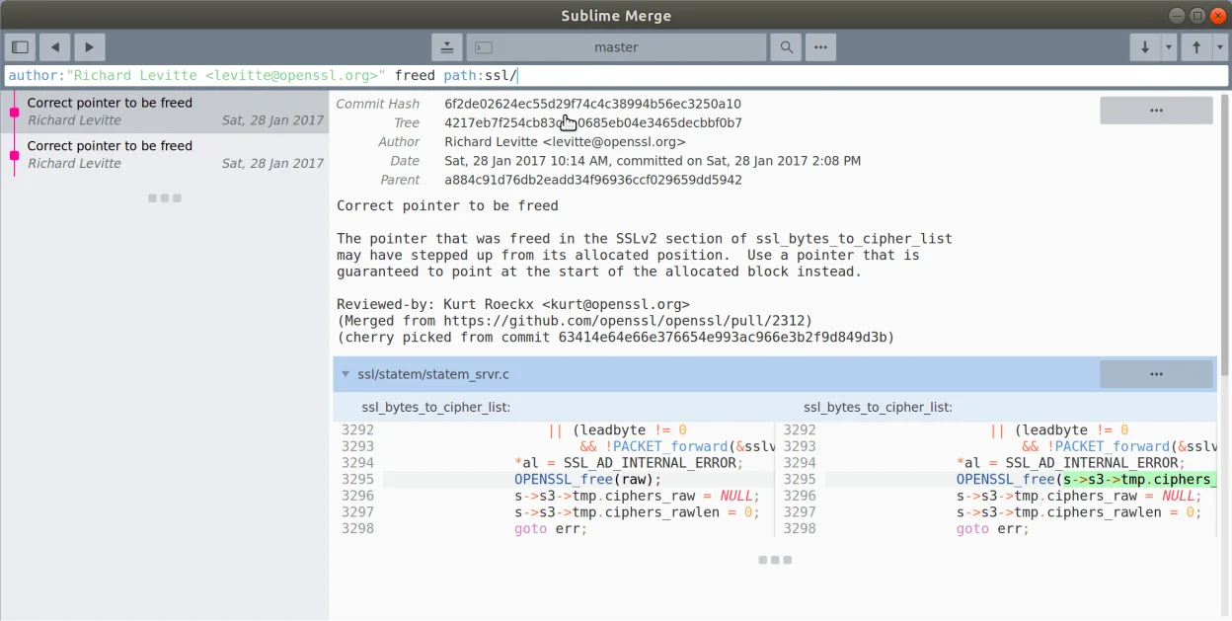Screen dimensions: 1232x621
Task: Click into the commit search query field
Action: pos(616,76)
